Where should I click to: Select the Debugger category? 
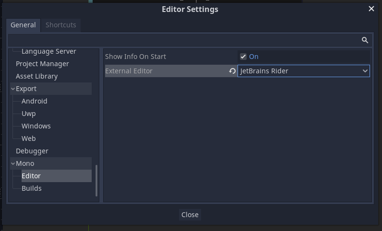tap(32, 151)
